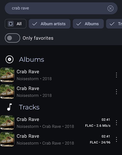Open three-dot menu for FLAC 24/96 track

[x=116, y=139]
